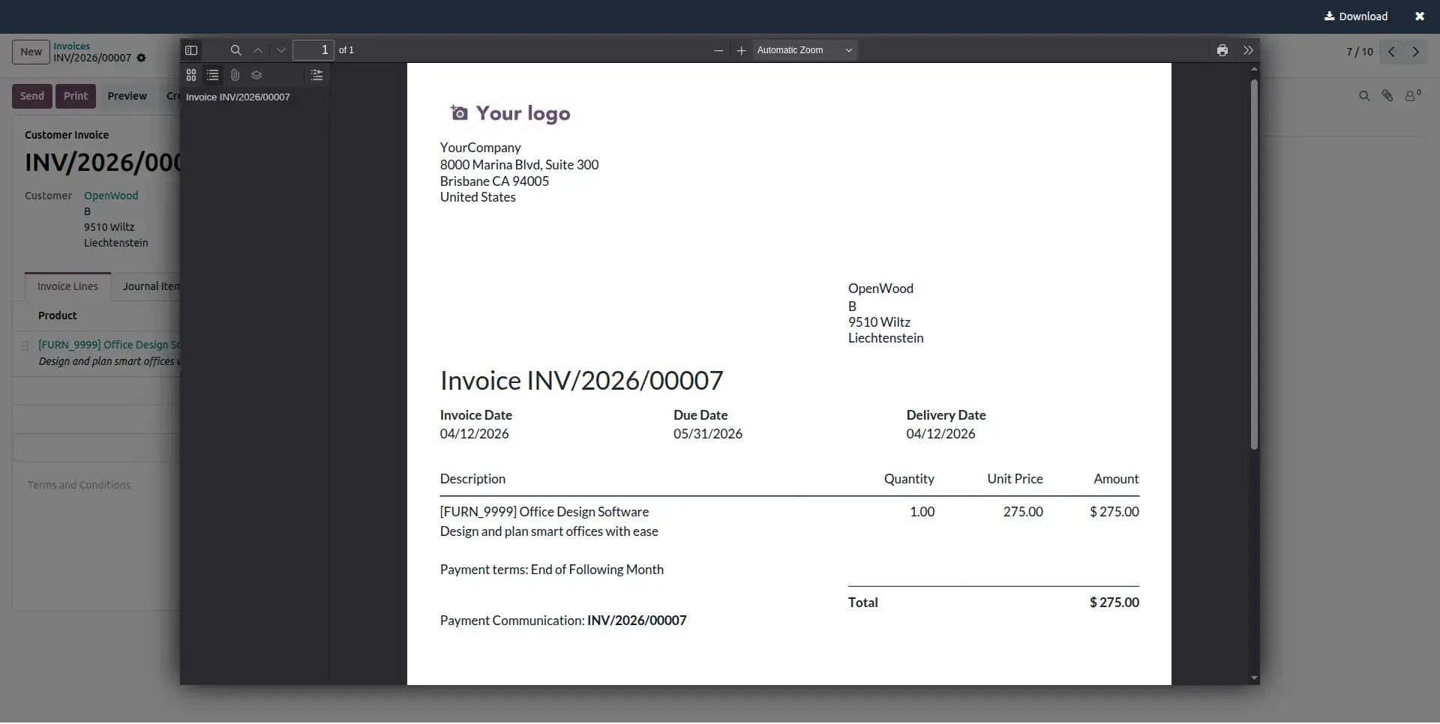
Task: Click the Unit Price value 275.00
Action: pyautogui.click(x=1023, y=512)
